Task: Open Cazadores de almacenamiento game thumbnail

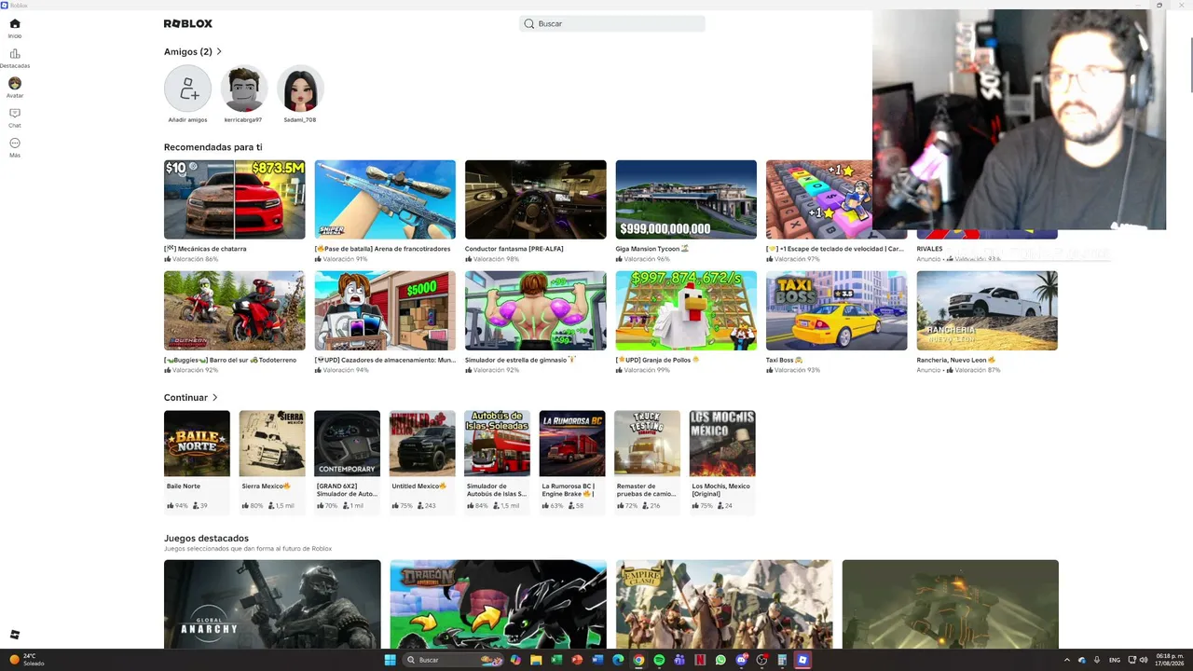Action: [x=385, y=310]
